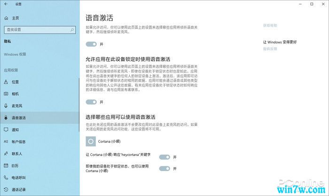The height and width of the screenshot is (196, 329).
Task: Click the Windows 权限 heading
Action: coord(15,55)
